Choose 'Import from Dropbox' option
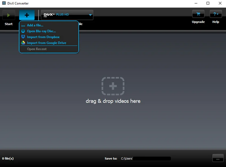 click(x=49, y=37)
